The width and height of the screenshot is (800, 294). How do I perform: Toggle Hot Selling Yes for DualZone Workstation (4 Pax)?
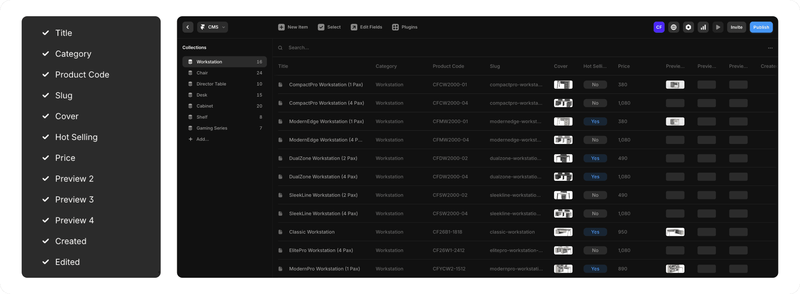click(595, 177)
